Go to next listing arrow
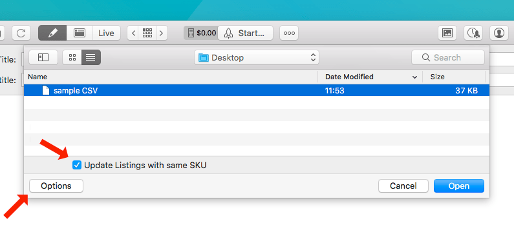This screenshot has height=239, width=514. coord(162,33)
